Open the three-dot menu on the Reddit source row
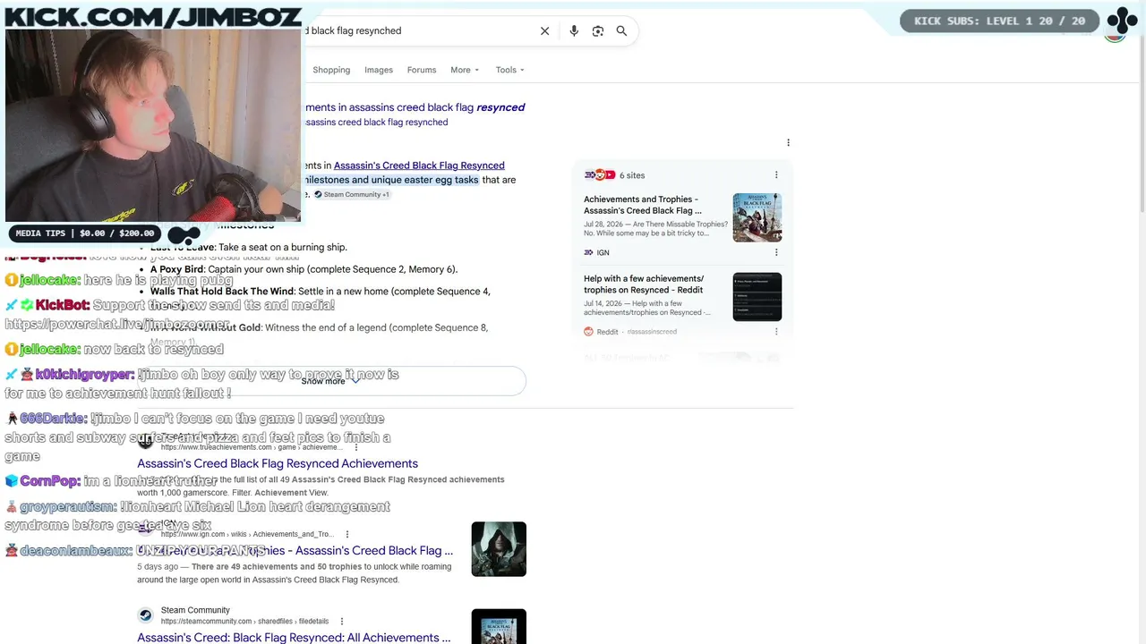Screen dimensions: 1146x644 [776, 332]
